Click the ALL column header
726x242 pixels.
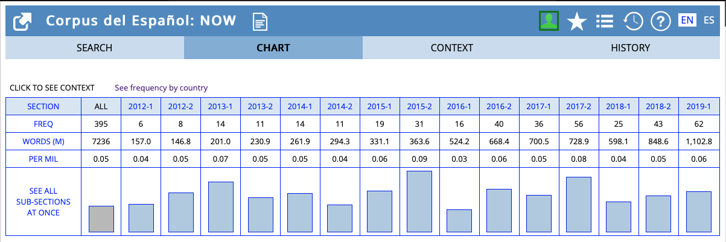[101, 106]
